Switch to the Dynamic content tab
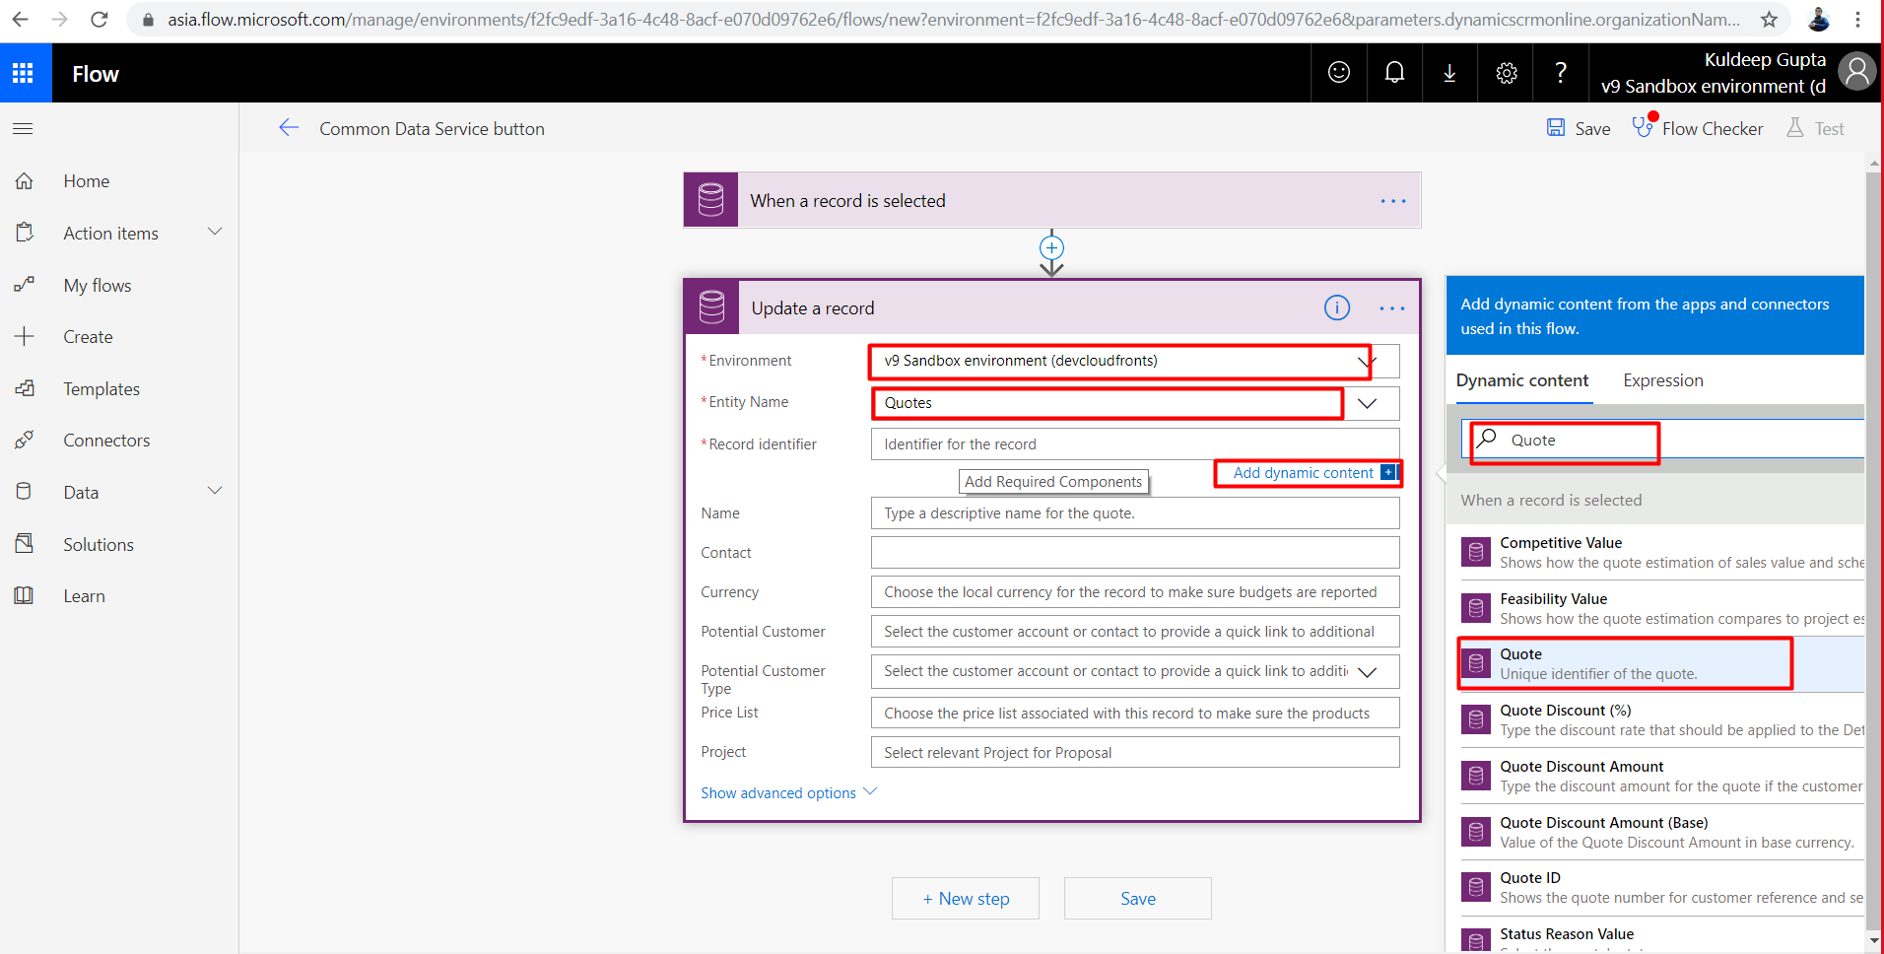This screenshot has width=1884, height=954. coord(1521,380)
